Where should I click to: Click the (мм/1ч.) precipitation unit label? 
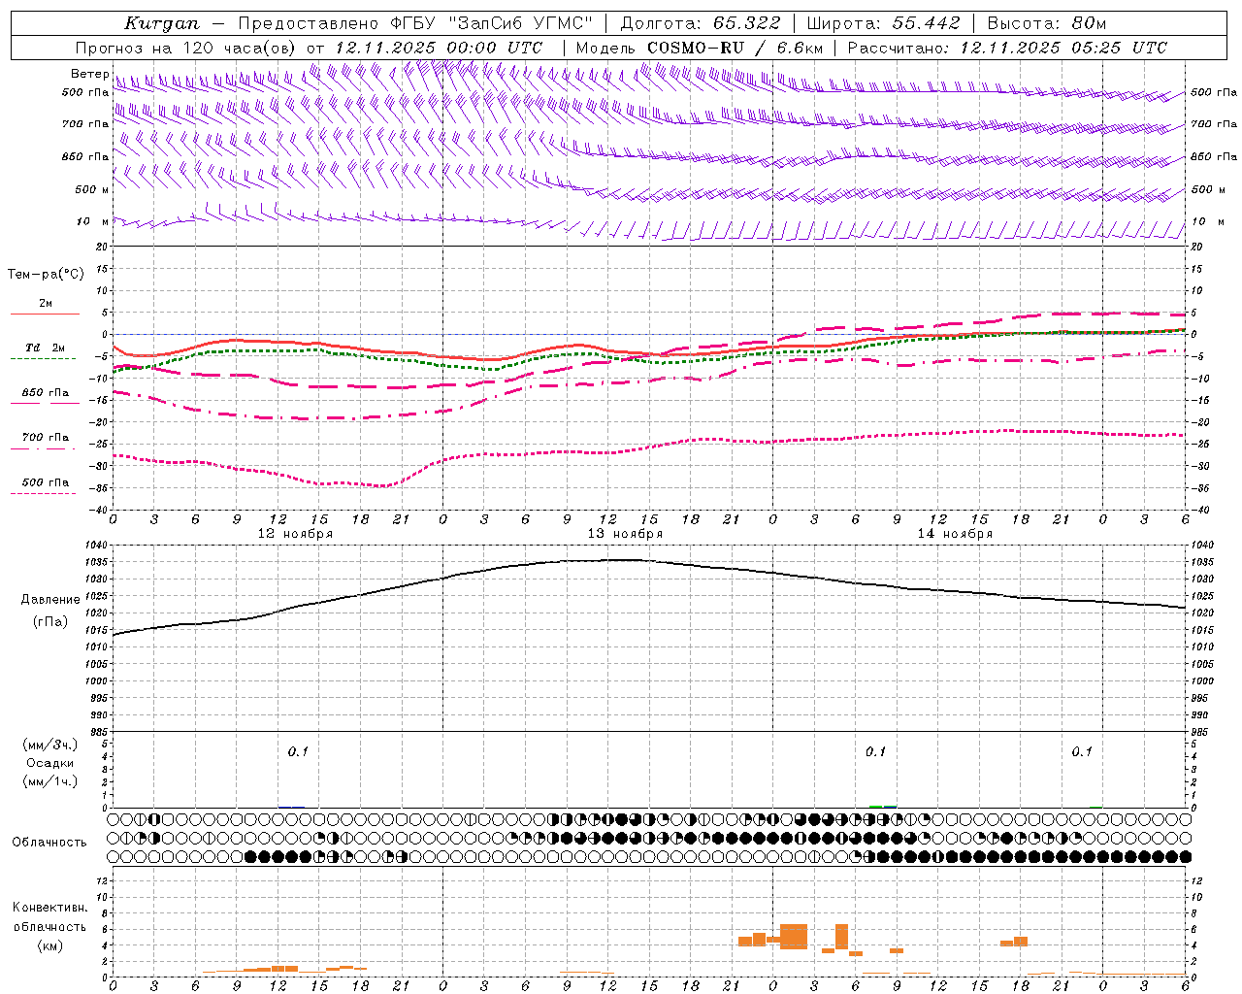pos(50,781)
